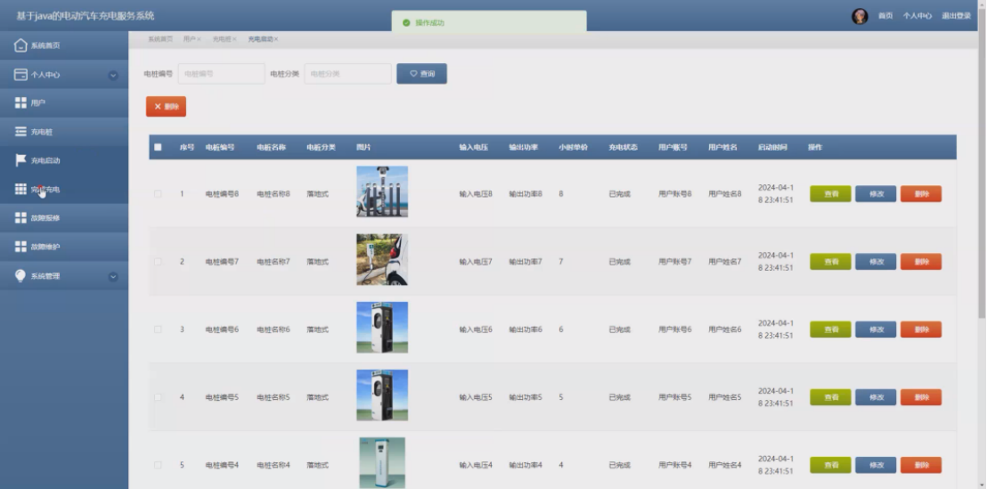
Task: Click the orange batch 删除 button above table
Action: [167, 106]
